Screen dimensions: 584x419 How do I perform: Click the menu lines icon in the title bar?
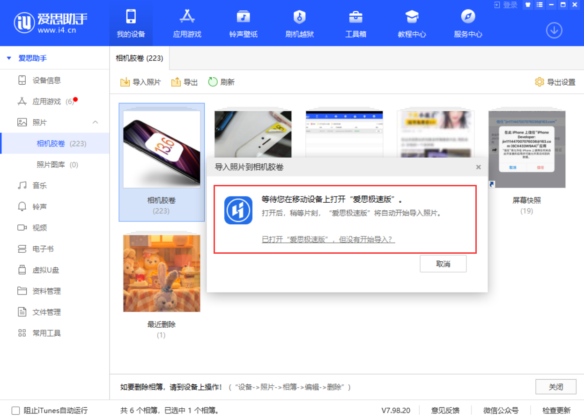coord(540,5)
